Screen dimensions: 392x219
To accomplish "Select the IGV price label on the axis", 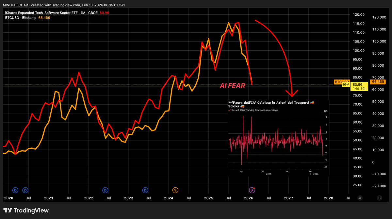I will click(x=346, y=85).
